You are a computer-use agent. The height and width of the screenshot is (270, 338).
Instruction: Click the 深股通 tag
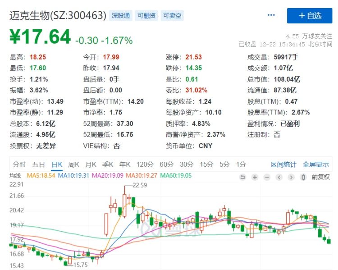121,16
